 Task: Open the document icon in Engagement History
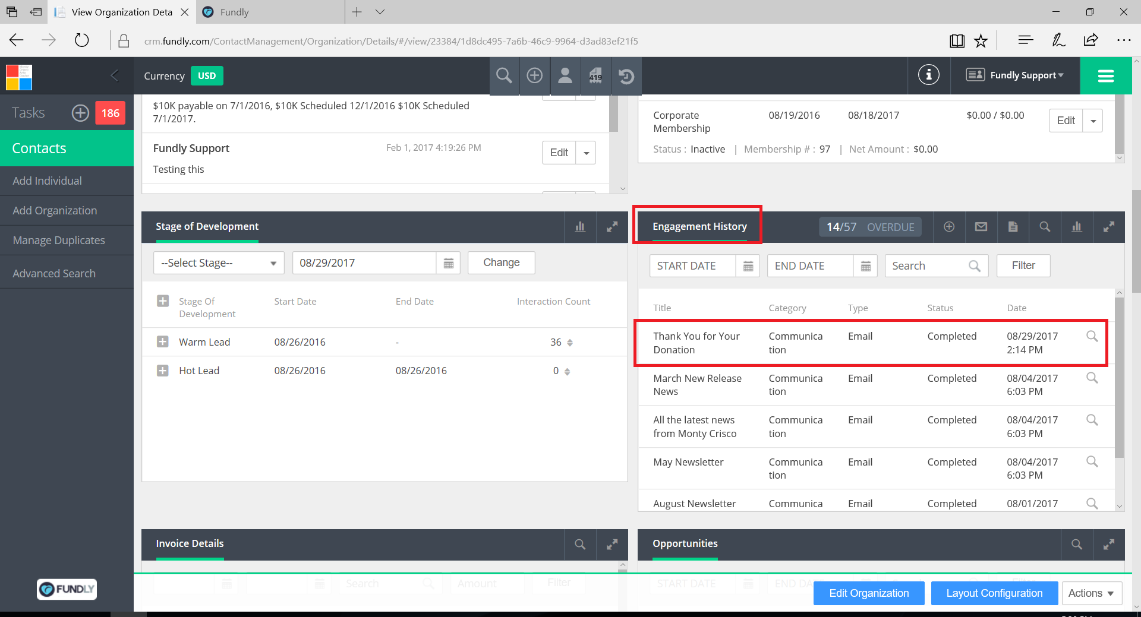1013,227
